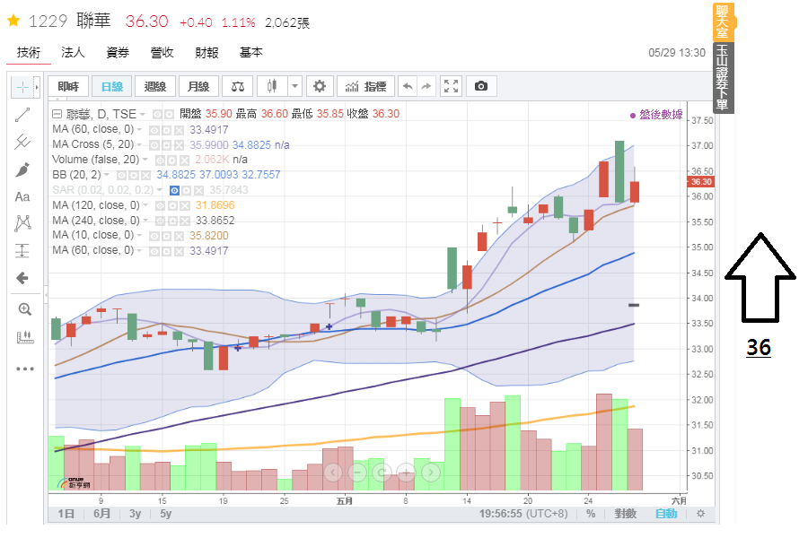Select the ruler measure tool in the sidebar
Screen dimensions: 808x538
coord(25,337)
